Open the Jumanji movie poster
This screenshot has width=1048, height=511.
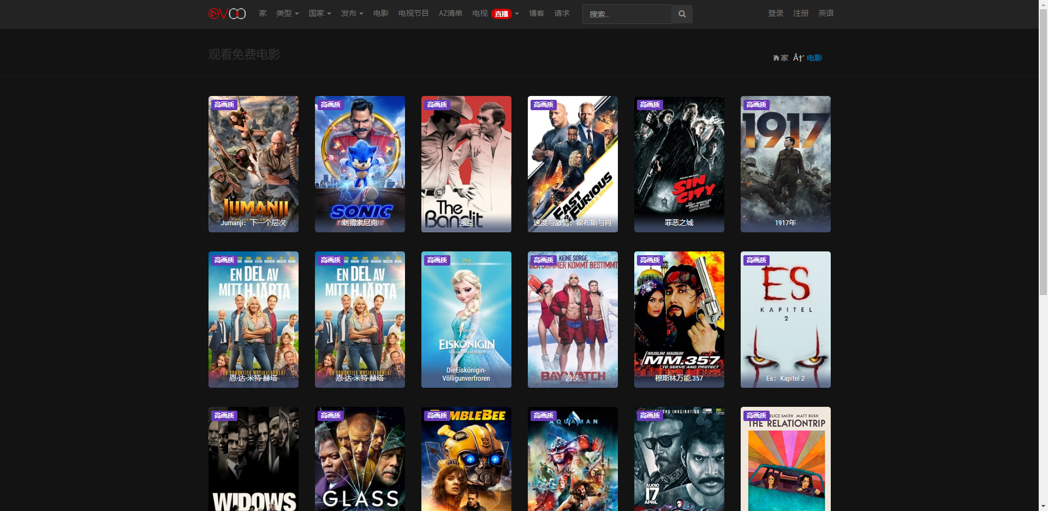[x=253, y=164]
